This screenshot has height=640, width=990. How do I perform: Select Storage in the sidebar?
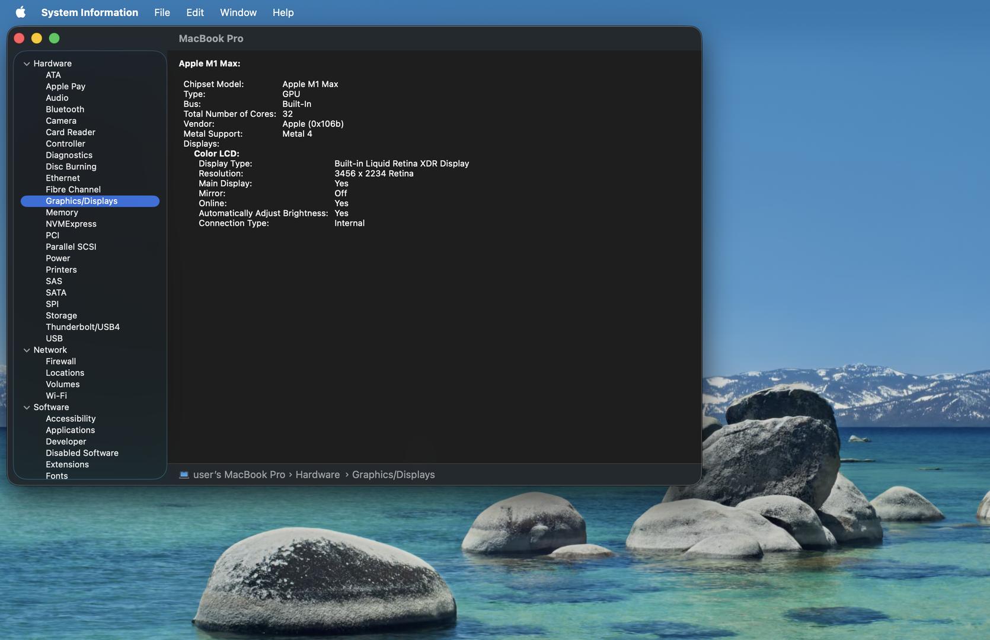pos(61,316)
